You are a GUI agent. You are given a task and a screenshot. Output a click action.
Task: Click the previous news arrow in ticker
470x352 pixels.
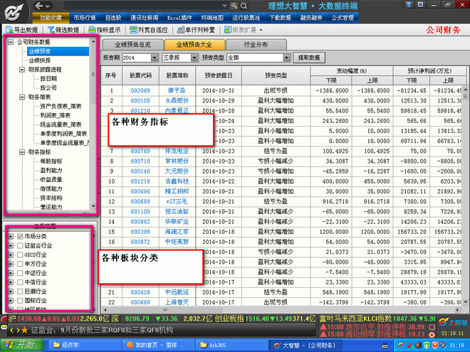(12, 330)
